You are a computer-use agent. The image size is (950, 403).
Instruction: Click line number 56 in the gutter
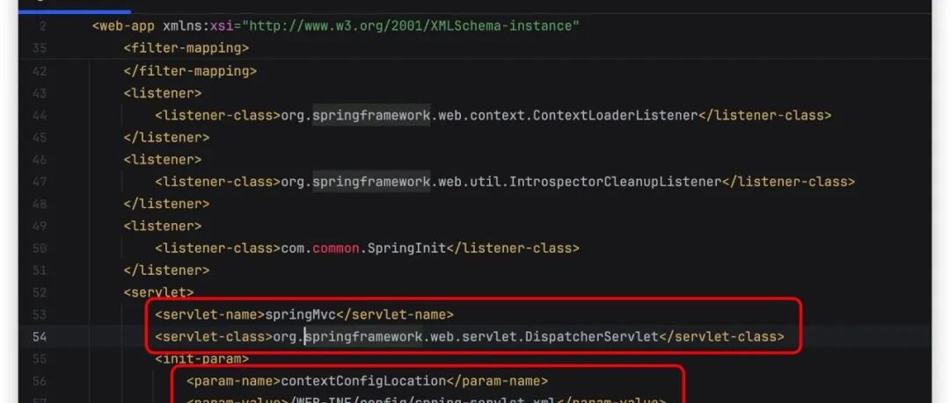point(40,381)
